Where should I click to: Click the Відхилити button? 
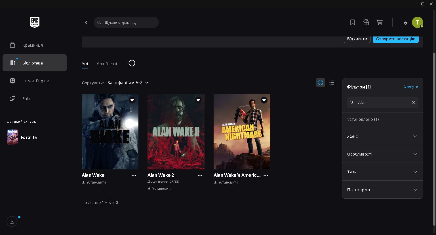point(357,39)
